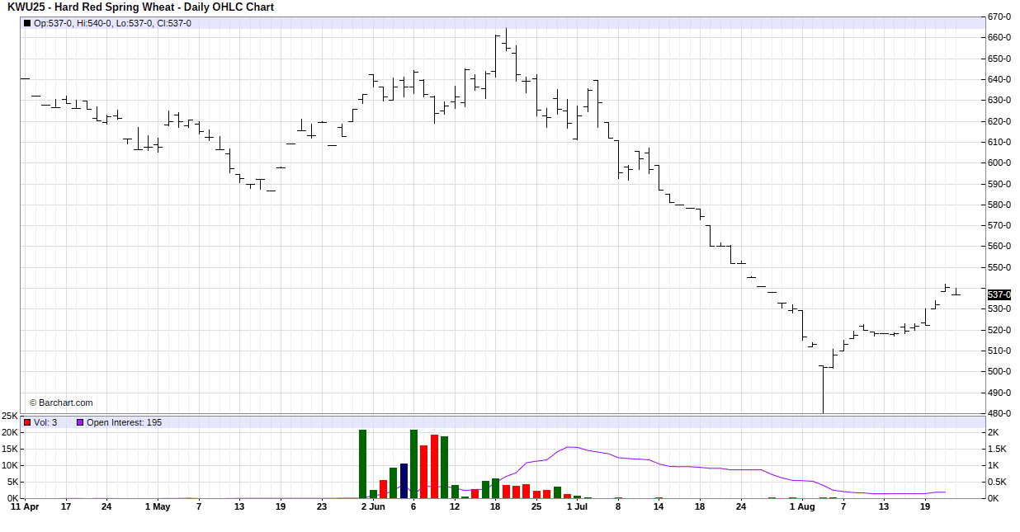Click the '1 Aug' date label

[803, 507]
